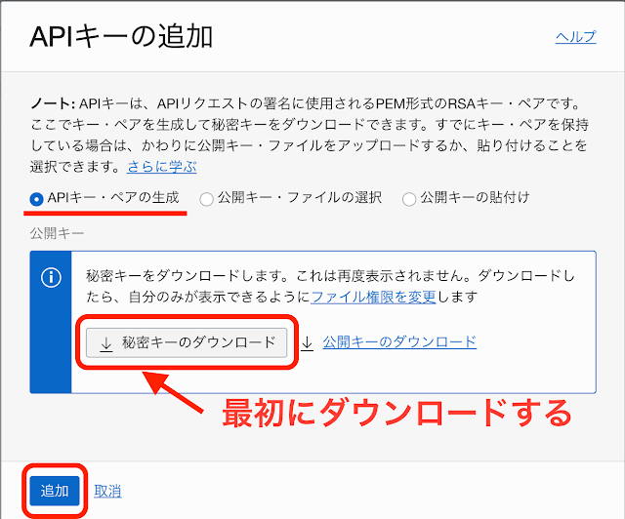The width and height of the screenshot is (625, 519).
Task: Click the ノート: label in the description
Action: [x=53, y=104]
